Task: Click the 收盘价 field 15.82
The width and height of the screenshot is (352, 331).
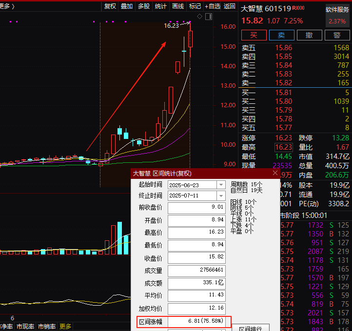Action: tap(196, 257)
